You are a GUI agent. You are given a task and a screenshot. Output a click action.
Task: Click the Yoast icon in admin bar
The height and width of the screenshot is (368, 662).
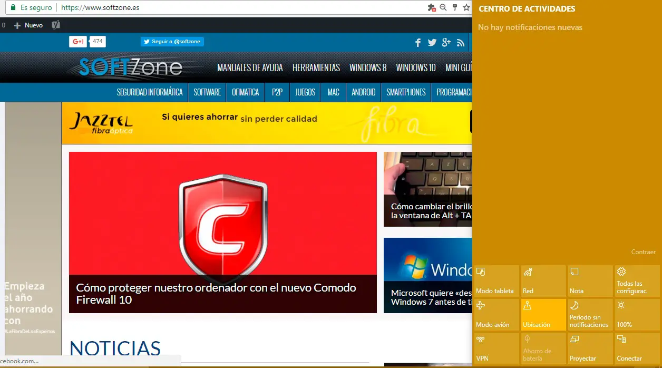tap(56, 25)
